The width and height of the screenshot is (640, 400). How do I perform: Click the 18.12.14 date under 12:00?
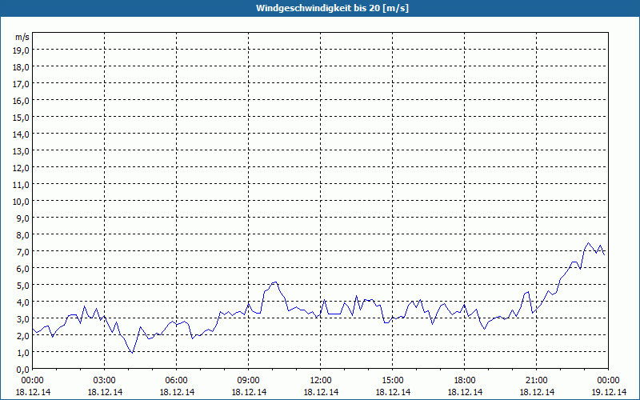click(321, 392)
